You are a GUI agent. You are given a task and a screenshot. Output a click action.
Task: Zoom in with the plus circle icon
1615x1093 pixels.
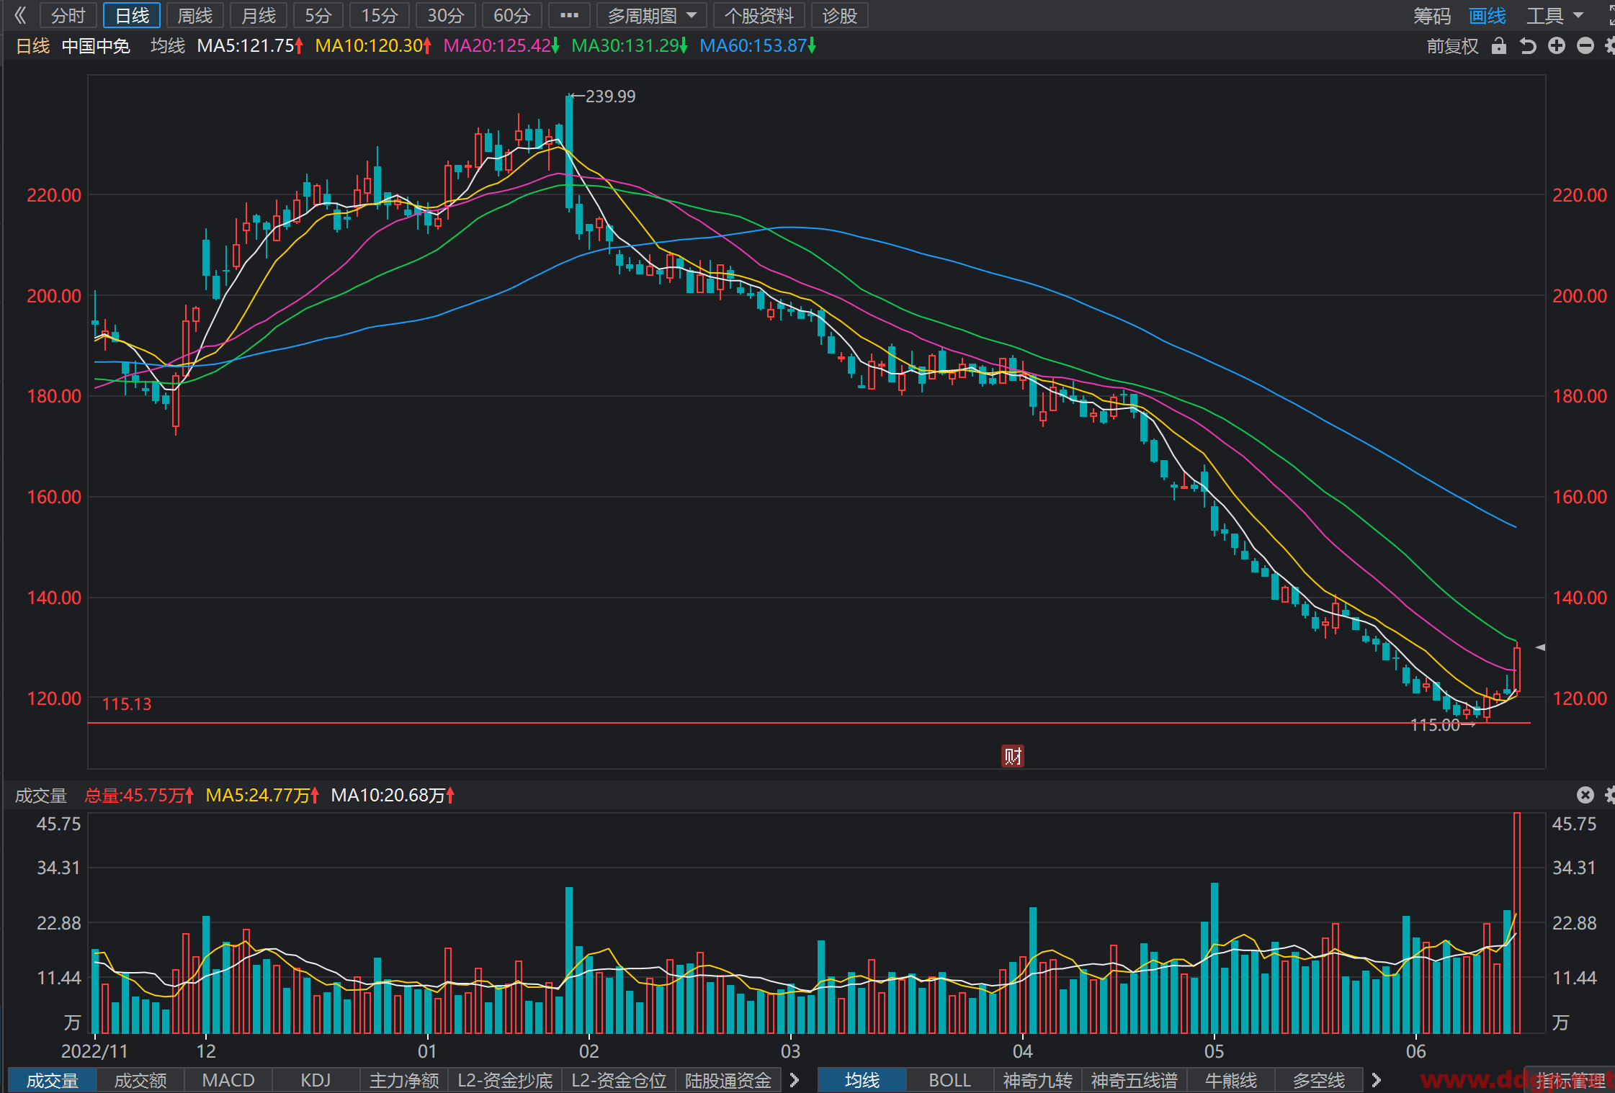click(x=1557, y=46)
